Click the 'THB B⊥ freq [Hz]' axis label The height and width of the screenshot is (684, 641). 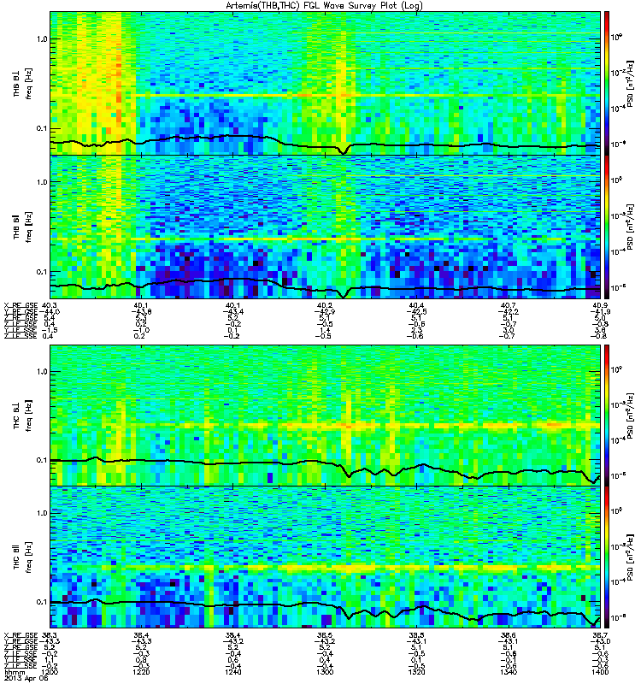[22, 83]
